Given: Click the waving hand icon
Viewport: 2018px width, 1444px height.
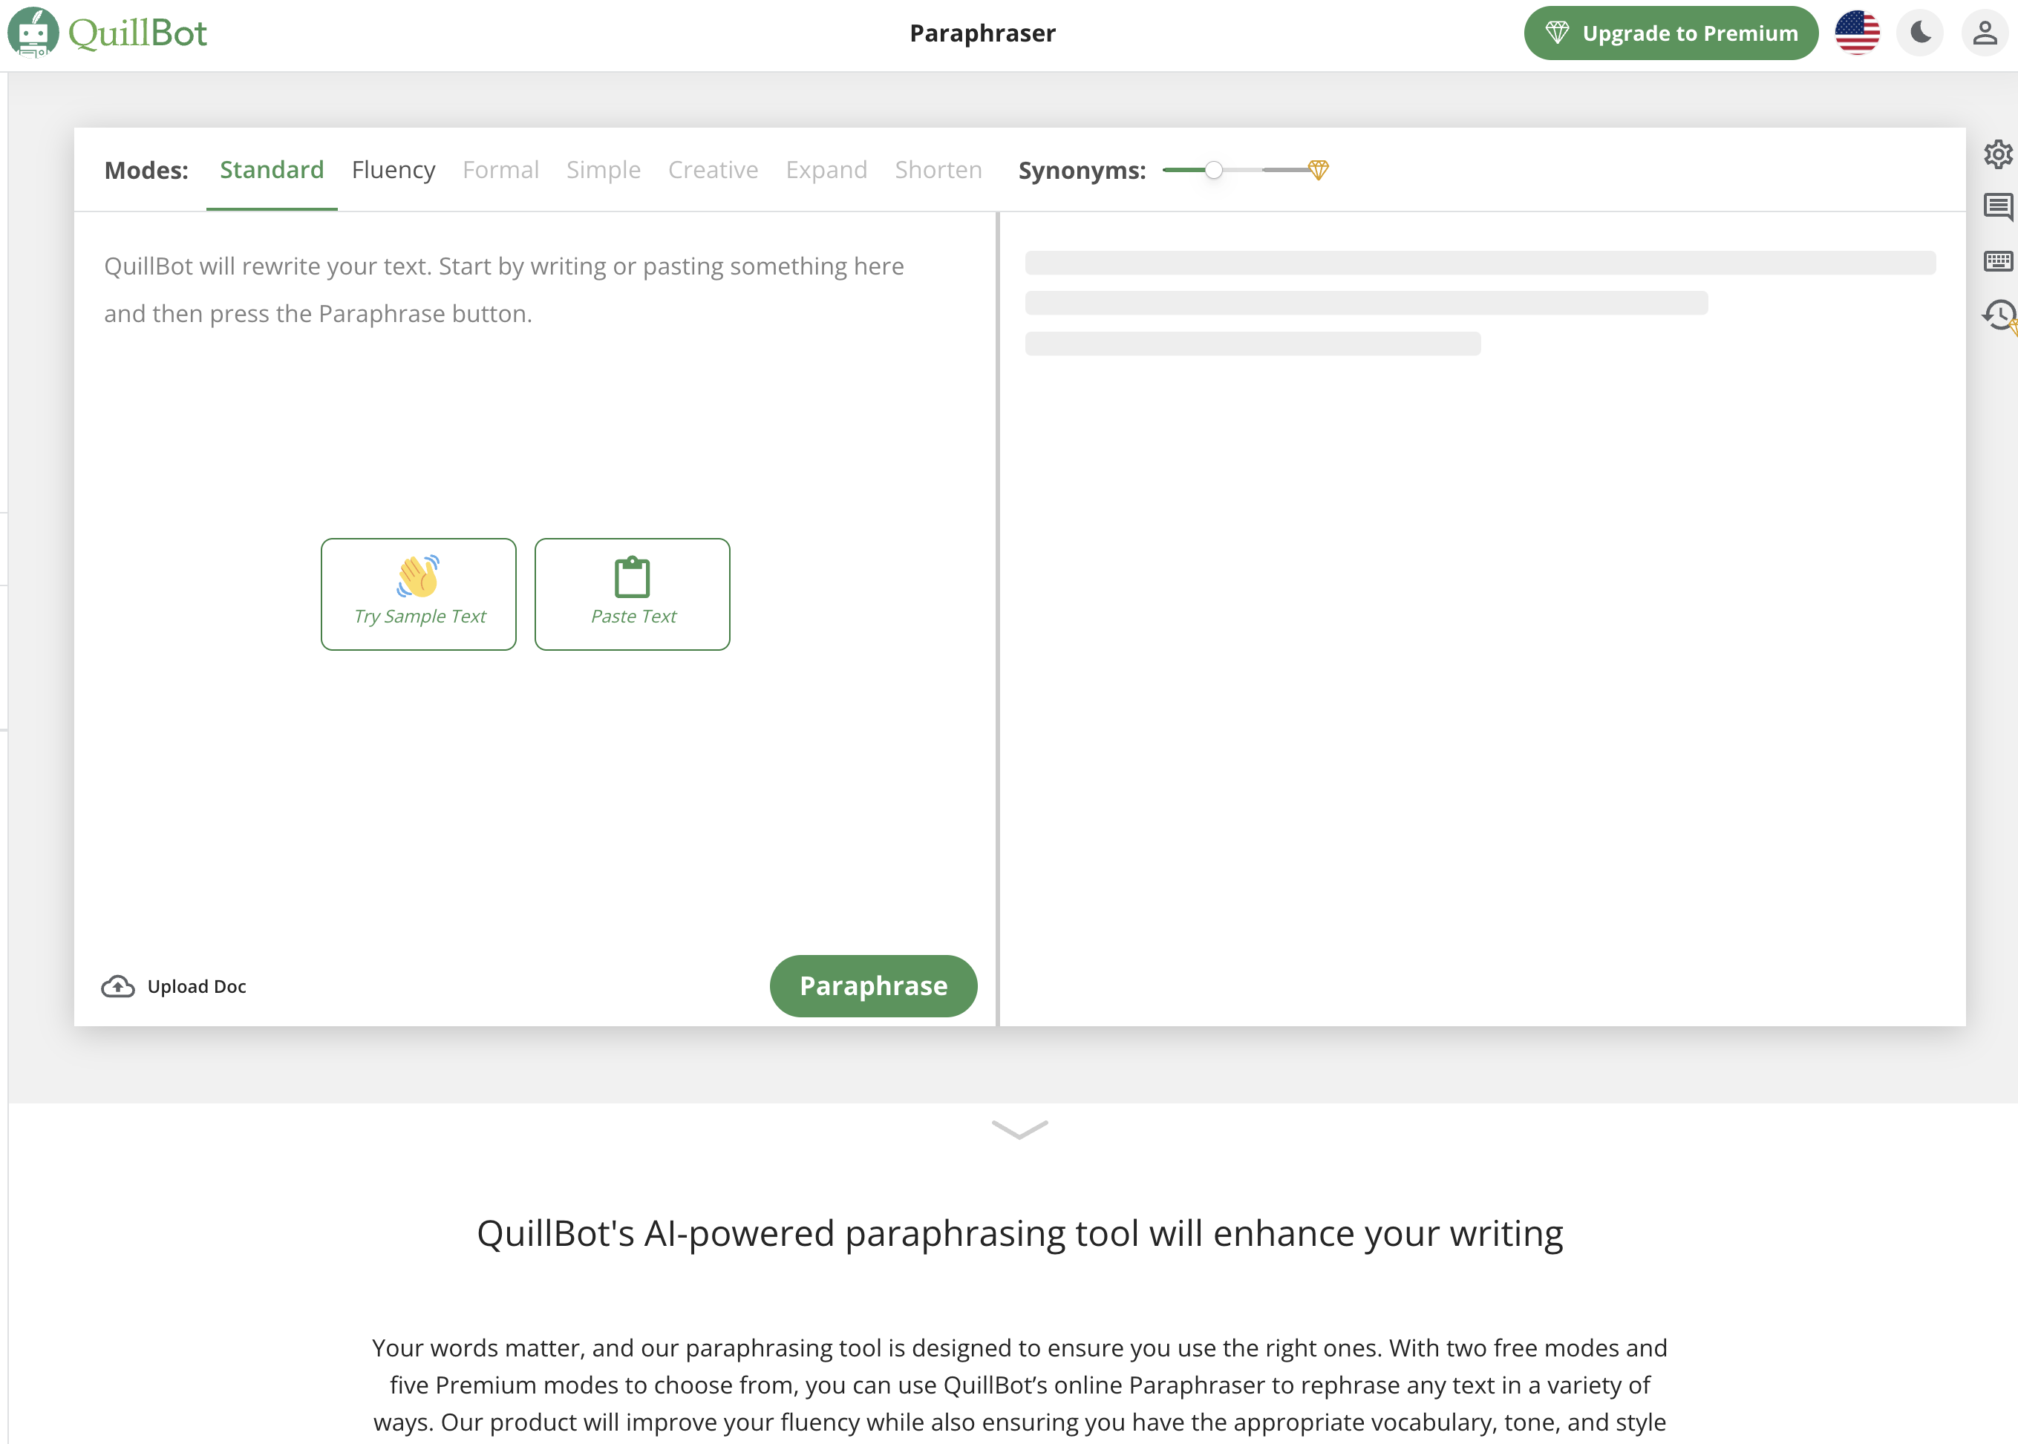Looking at the screenshot, I should coord(418,576).
